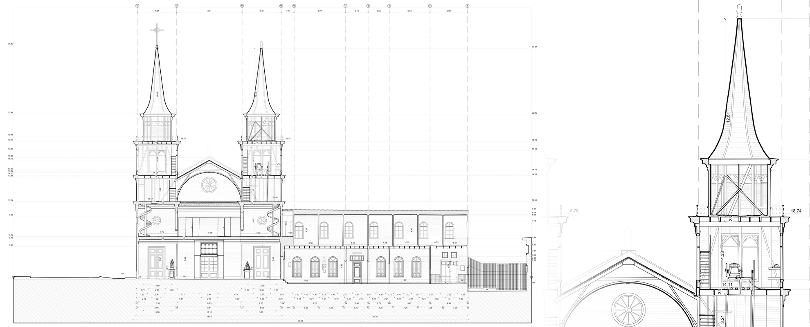
Task: Select the rose window in the central gable
Action: coord(209,185)
